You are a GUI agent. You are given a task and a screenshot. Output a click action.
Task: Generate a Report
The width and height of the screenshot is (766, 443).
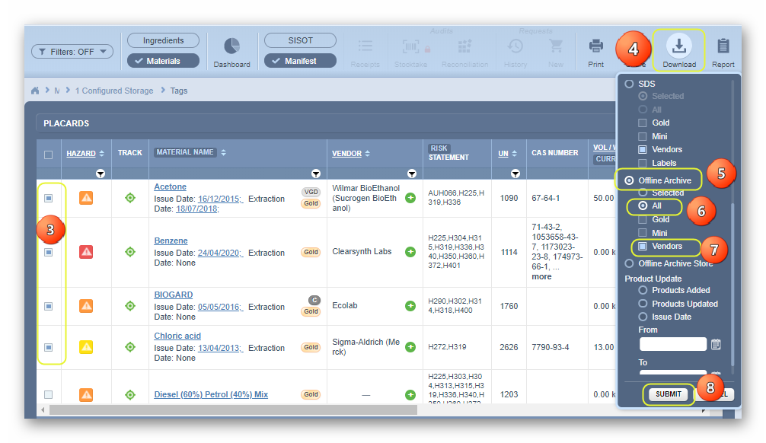click(x=723, y=47)
